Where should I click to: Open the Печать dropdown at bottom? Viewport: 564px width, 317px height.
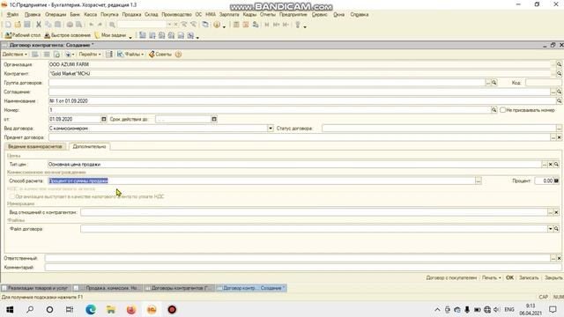point(492,278)
